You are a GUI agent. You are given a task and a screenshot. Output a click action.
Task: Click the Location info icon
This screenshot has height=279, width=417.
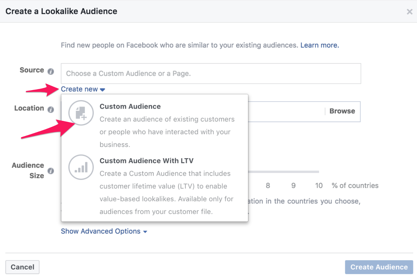click(x=51, y=109)
